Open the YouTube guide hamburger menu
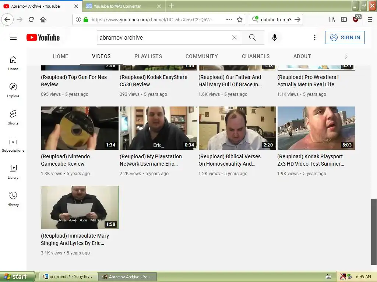This screenshot has width=377, height=282. click(x=13, y=37)
